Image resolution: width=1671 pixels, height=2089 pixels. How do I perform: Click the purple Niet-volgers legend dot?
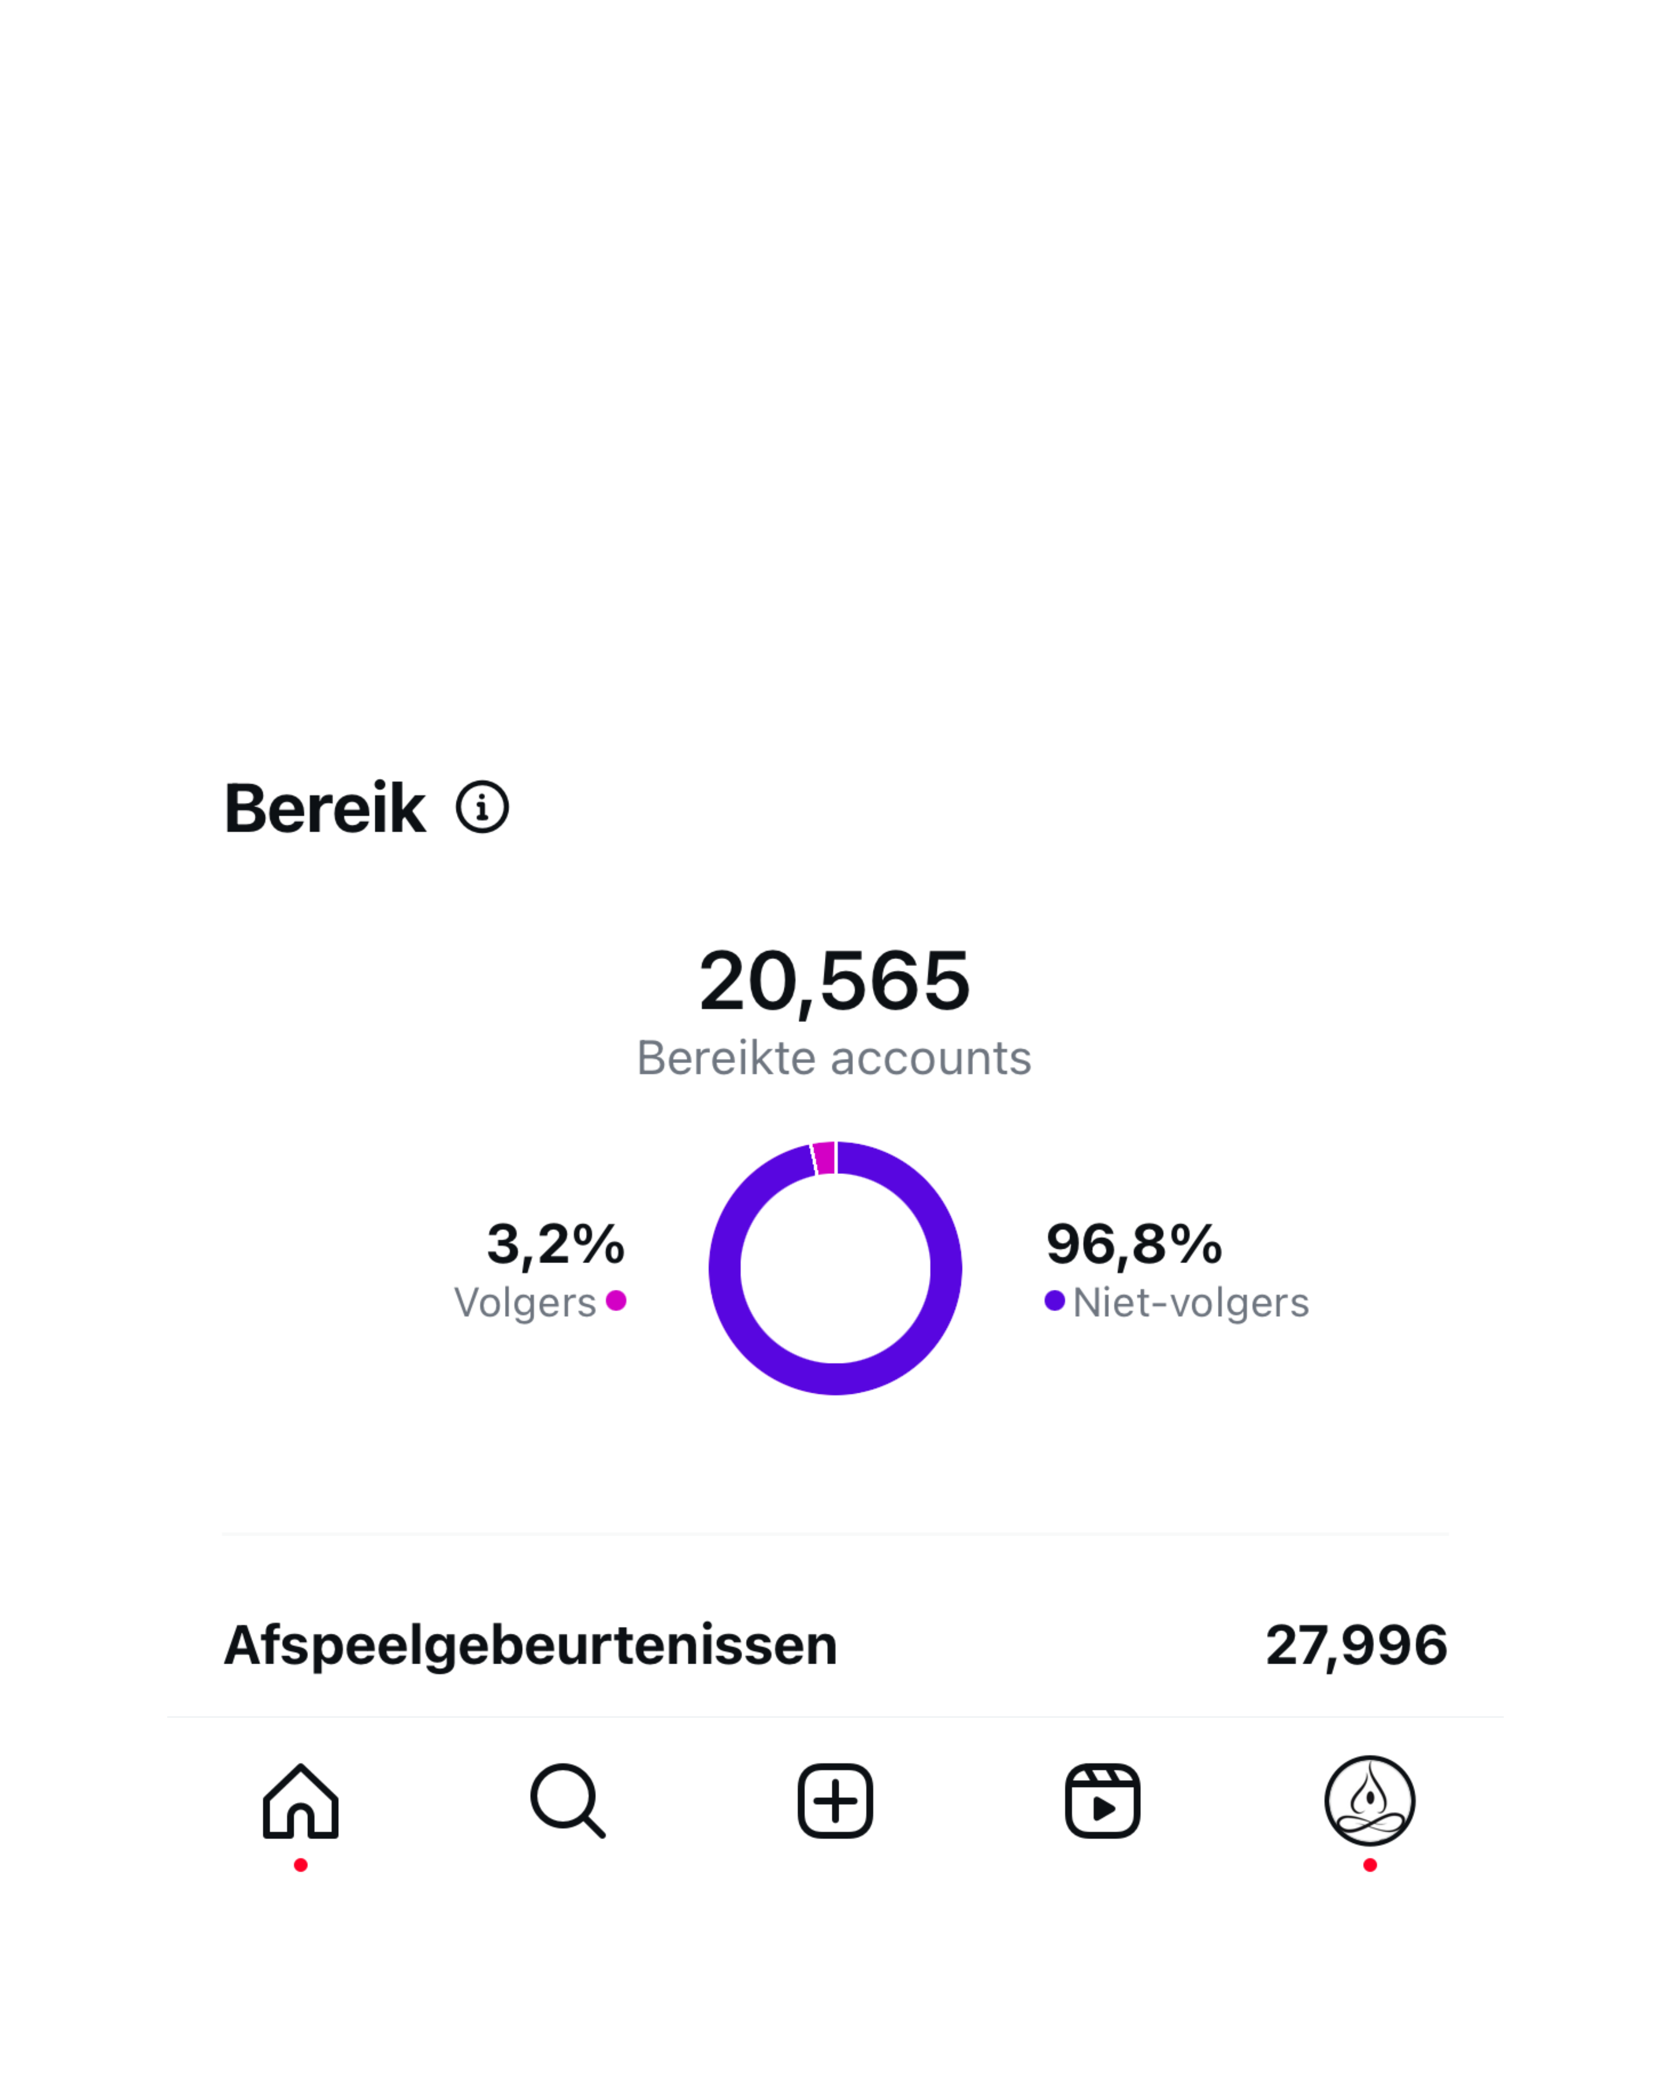(1055, 1300)
